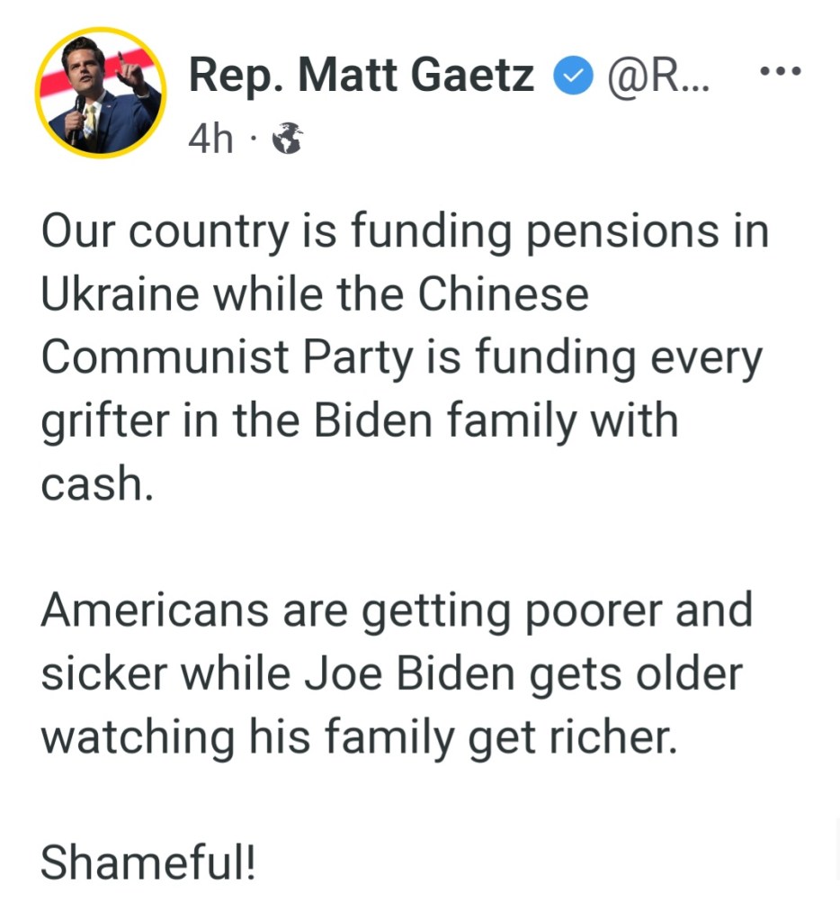Click the word "sicker" in the post
The width and height of the screenshot is (840, 921).
coord(98,673)
